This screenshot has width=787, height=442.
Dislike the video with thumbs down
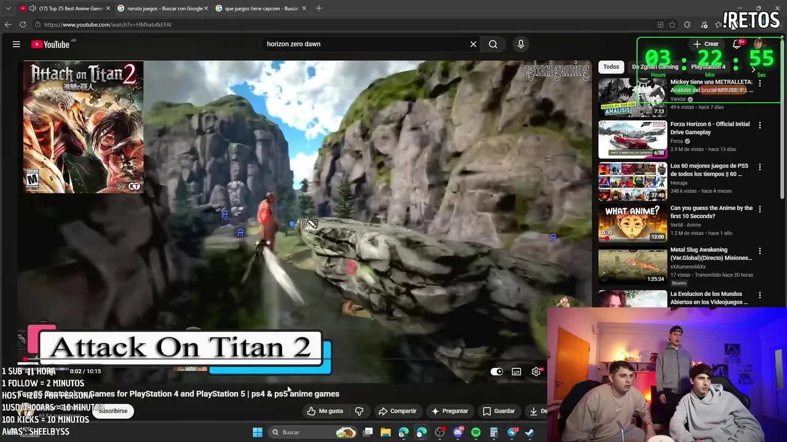tap(359, 411)
